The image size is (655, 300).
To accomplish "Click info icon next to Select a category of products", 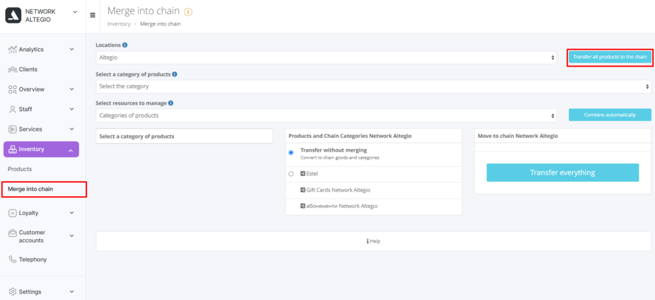I will [175, 74].
